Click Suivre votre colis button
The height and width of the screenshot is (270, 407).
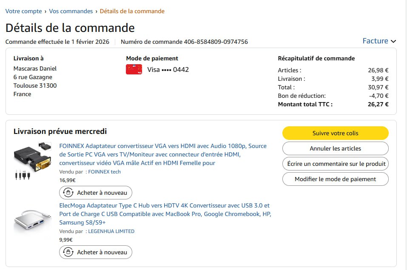pos(335,133)
